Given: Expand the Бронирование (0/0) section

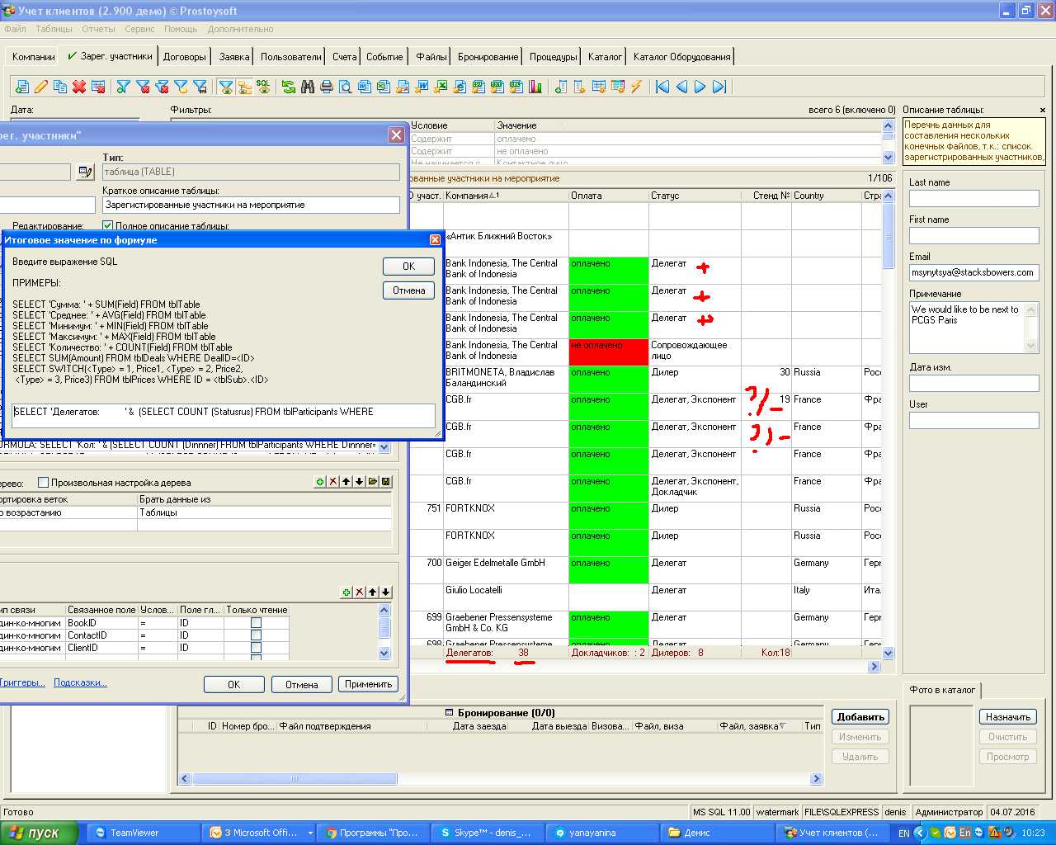Looking at the screenshot, I should 450,712.
